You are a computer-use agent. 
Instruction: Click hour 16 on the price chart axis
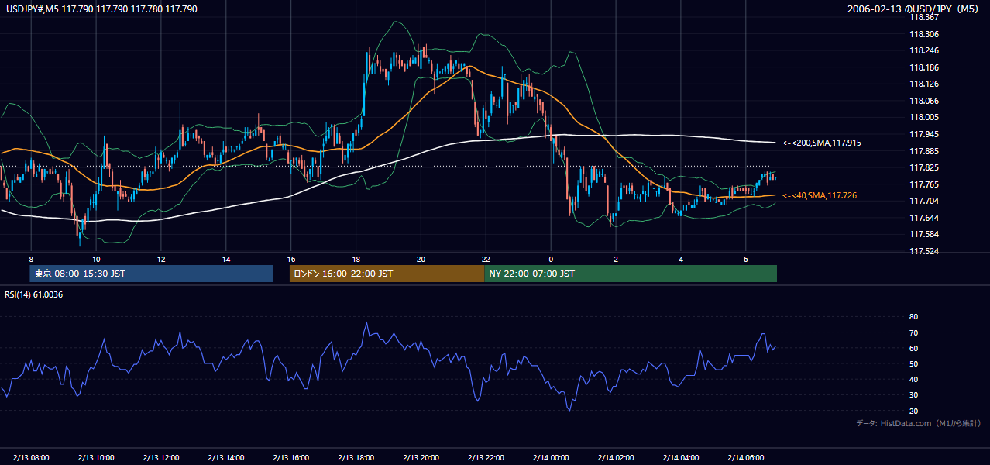click(x=291, y=259)
